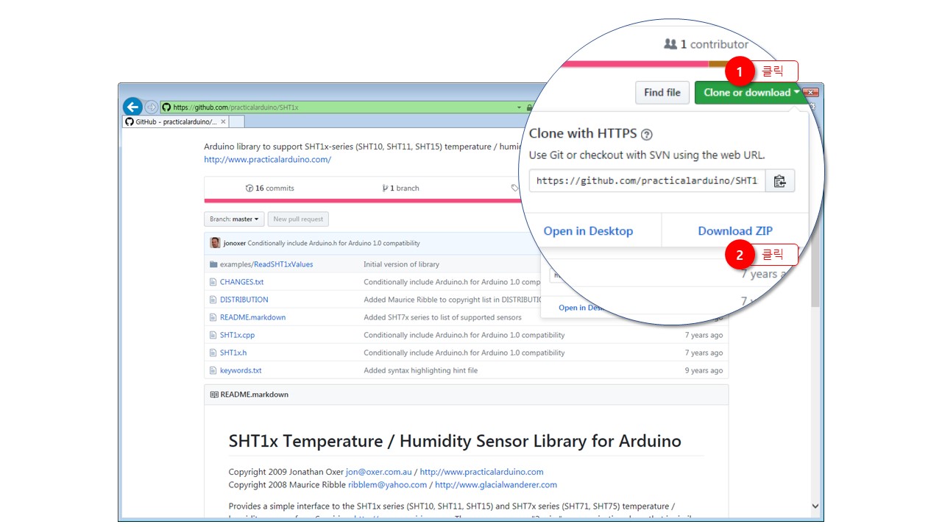Click the GitHub favicon in the address bar
Screen dimensions: 942x530
(x=166, y=107)
